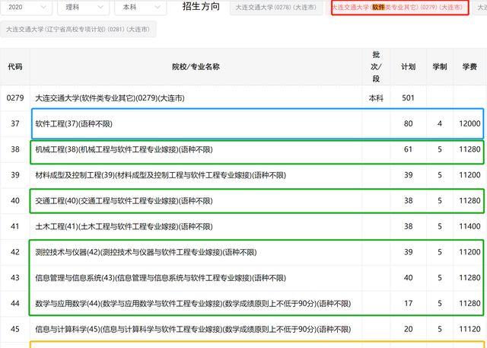This screenshot has width=487, height=348.
Task: Click 学制 value 5 for 信息与计算科学
Action: 440,330
